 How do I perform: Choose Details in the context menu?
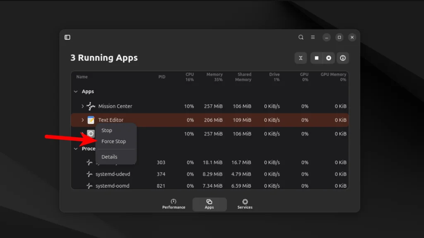point(109,157)
